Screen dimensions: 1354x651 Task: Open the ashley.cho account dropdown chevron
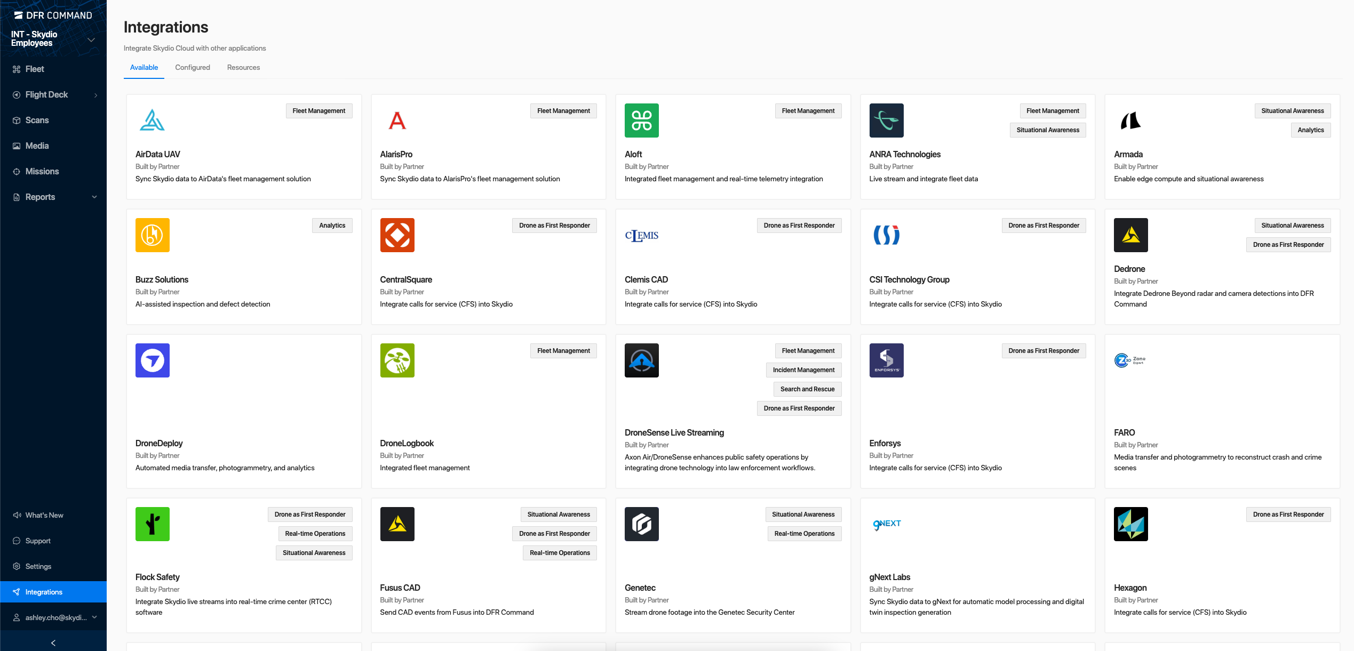tap(94, 617)
